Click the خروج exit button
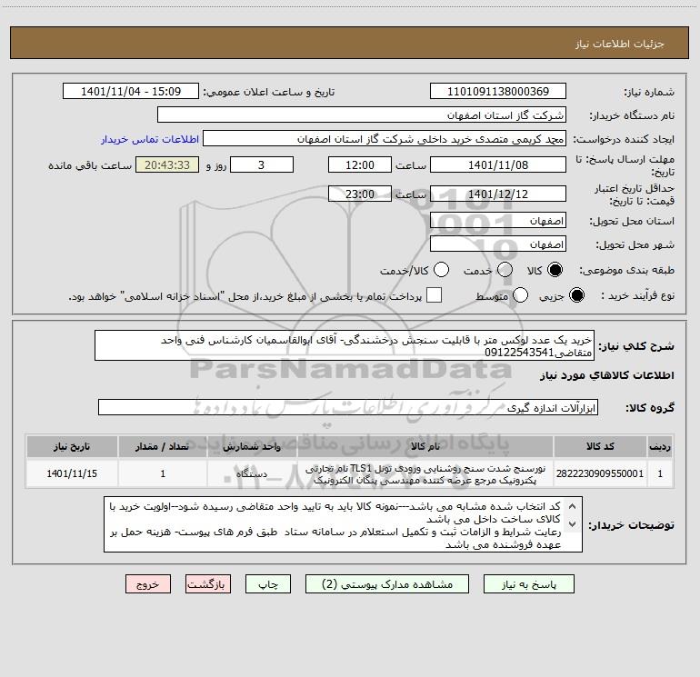The image size is (700, 677). click(148, 584)
